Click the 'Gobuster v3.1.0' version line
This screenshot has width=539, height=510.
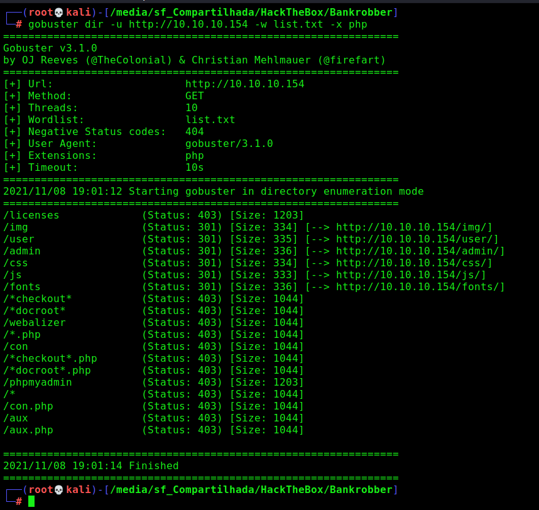tap(50, 48)
